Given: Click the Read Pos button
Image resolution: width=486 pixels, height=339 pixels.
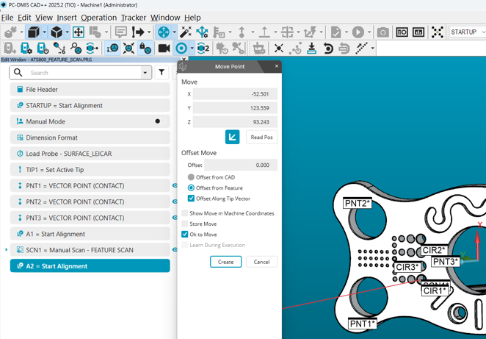Looking at the screenshot, I should point(261,137).
